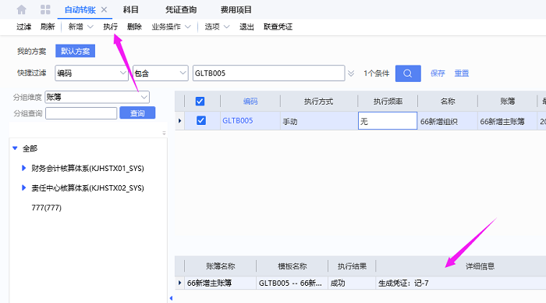546x303 pixels.
Task: Click the blue search magnifier button
Action: (x=408, y=73)
